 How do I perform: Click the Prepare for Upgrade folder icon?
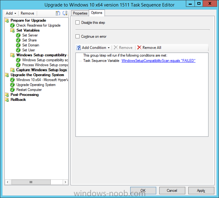pos(7,20)
